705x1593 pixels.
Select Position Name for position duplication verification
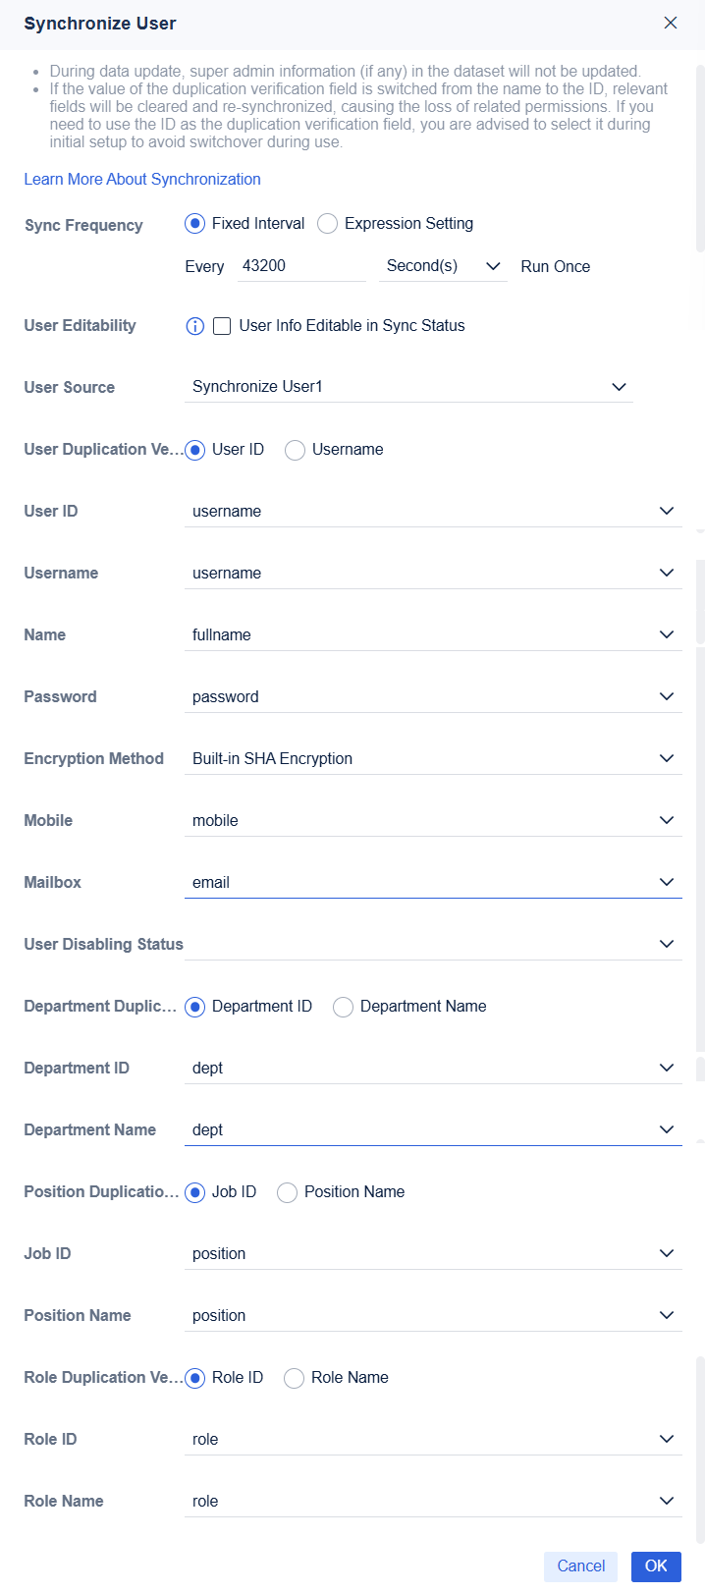[287, 1191]
